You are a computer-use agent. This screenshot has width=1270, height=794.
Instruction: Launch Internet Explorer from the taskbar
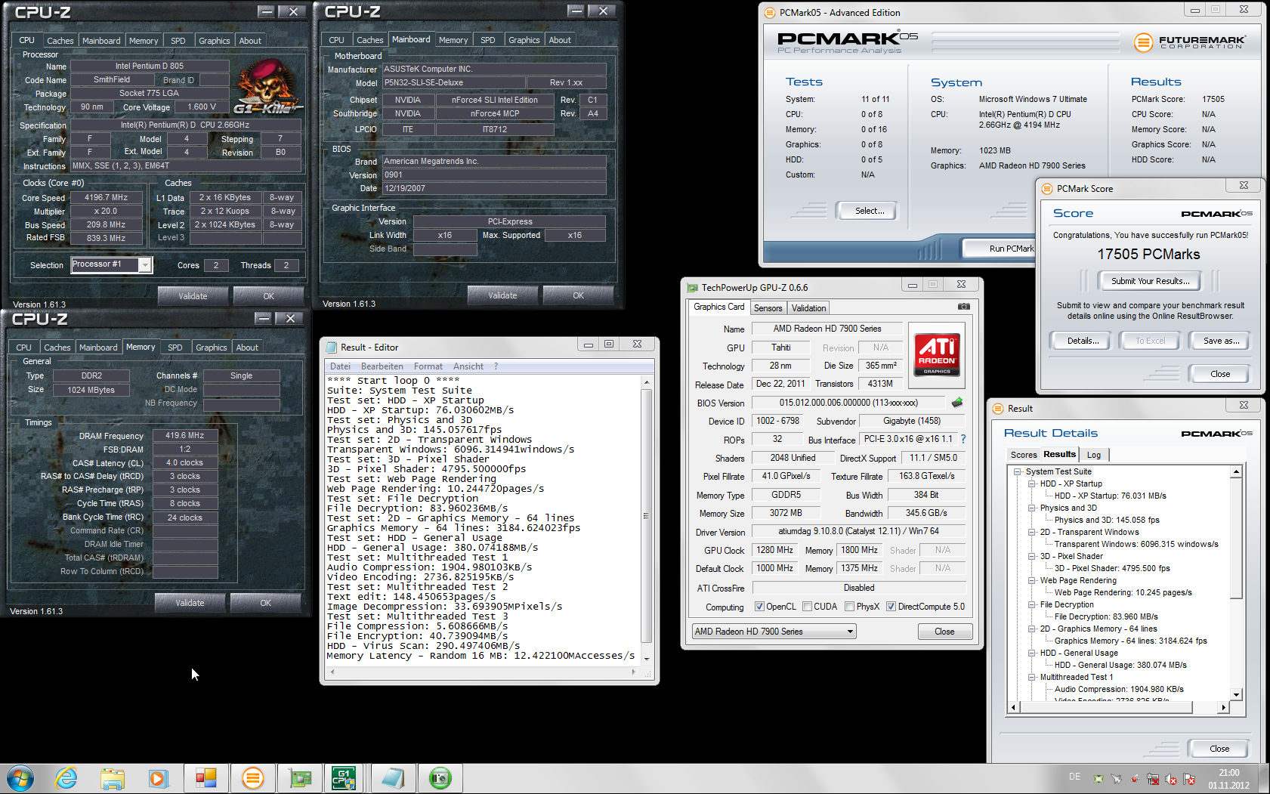pos(66,778)
